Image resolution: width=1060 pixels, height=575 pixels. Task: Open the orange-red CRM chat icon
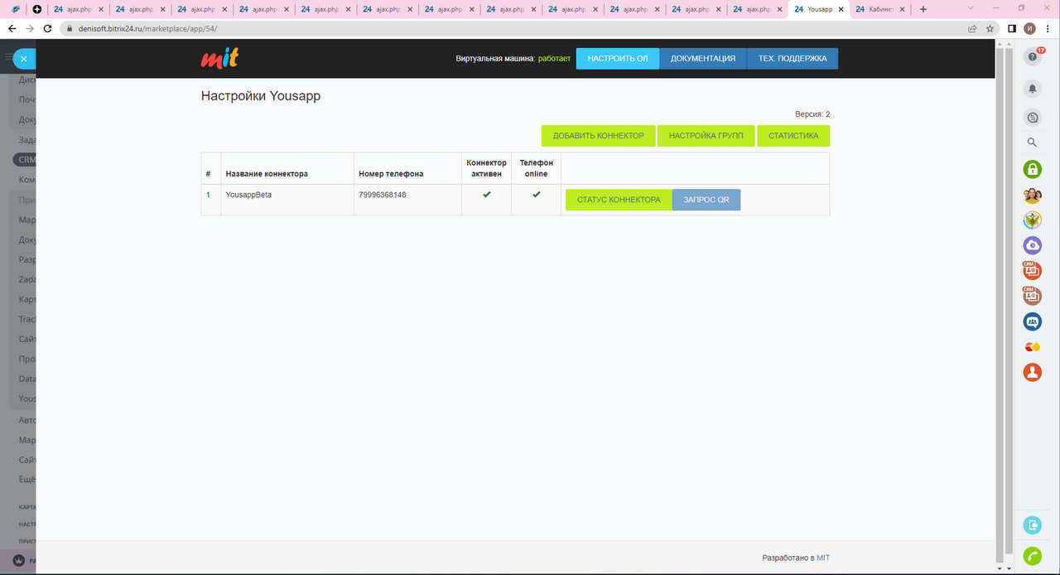1033,270
